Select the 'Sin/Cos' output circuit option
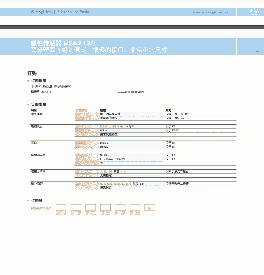 coord(105,155)
